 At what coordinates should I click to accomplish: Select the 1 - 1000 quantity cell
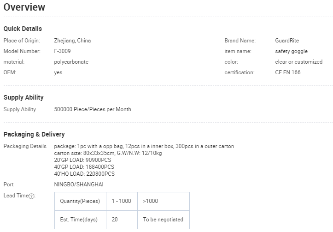122,201
